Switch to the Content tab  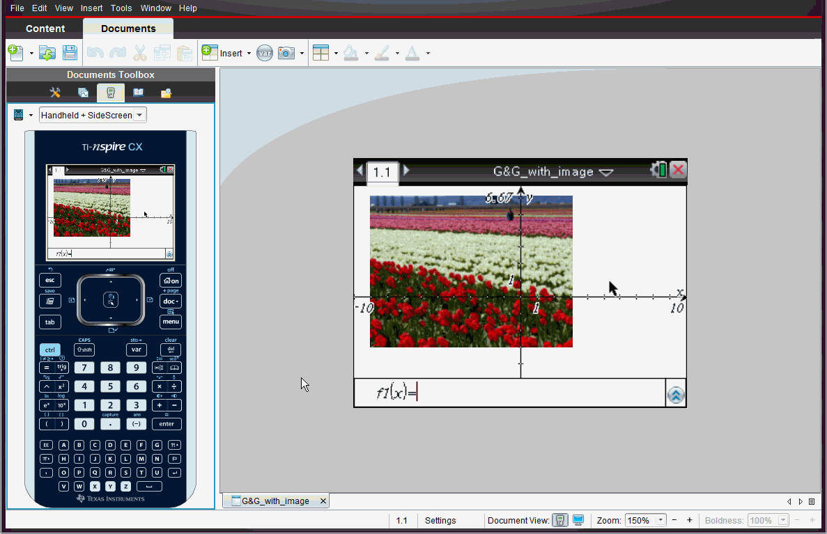45,29
